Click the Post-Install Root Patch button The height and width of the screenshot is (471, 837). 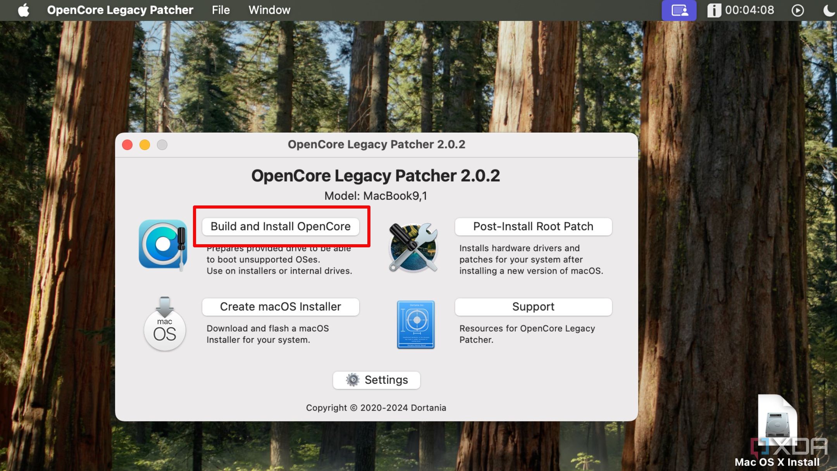[533, 226]
